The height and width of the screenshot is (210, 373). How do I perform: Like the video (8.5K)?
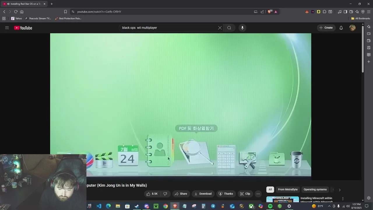152,194
